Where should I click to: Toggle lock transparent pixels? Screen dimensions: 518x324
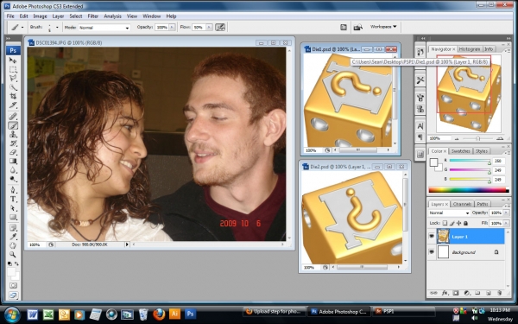pos(445,223)
